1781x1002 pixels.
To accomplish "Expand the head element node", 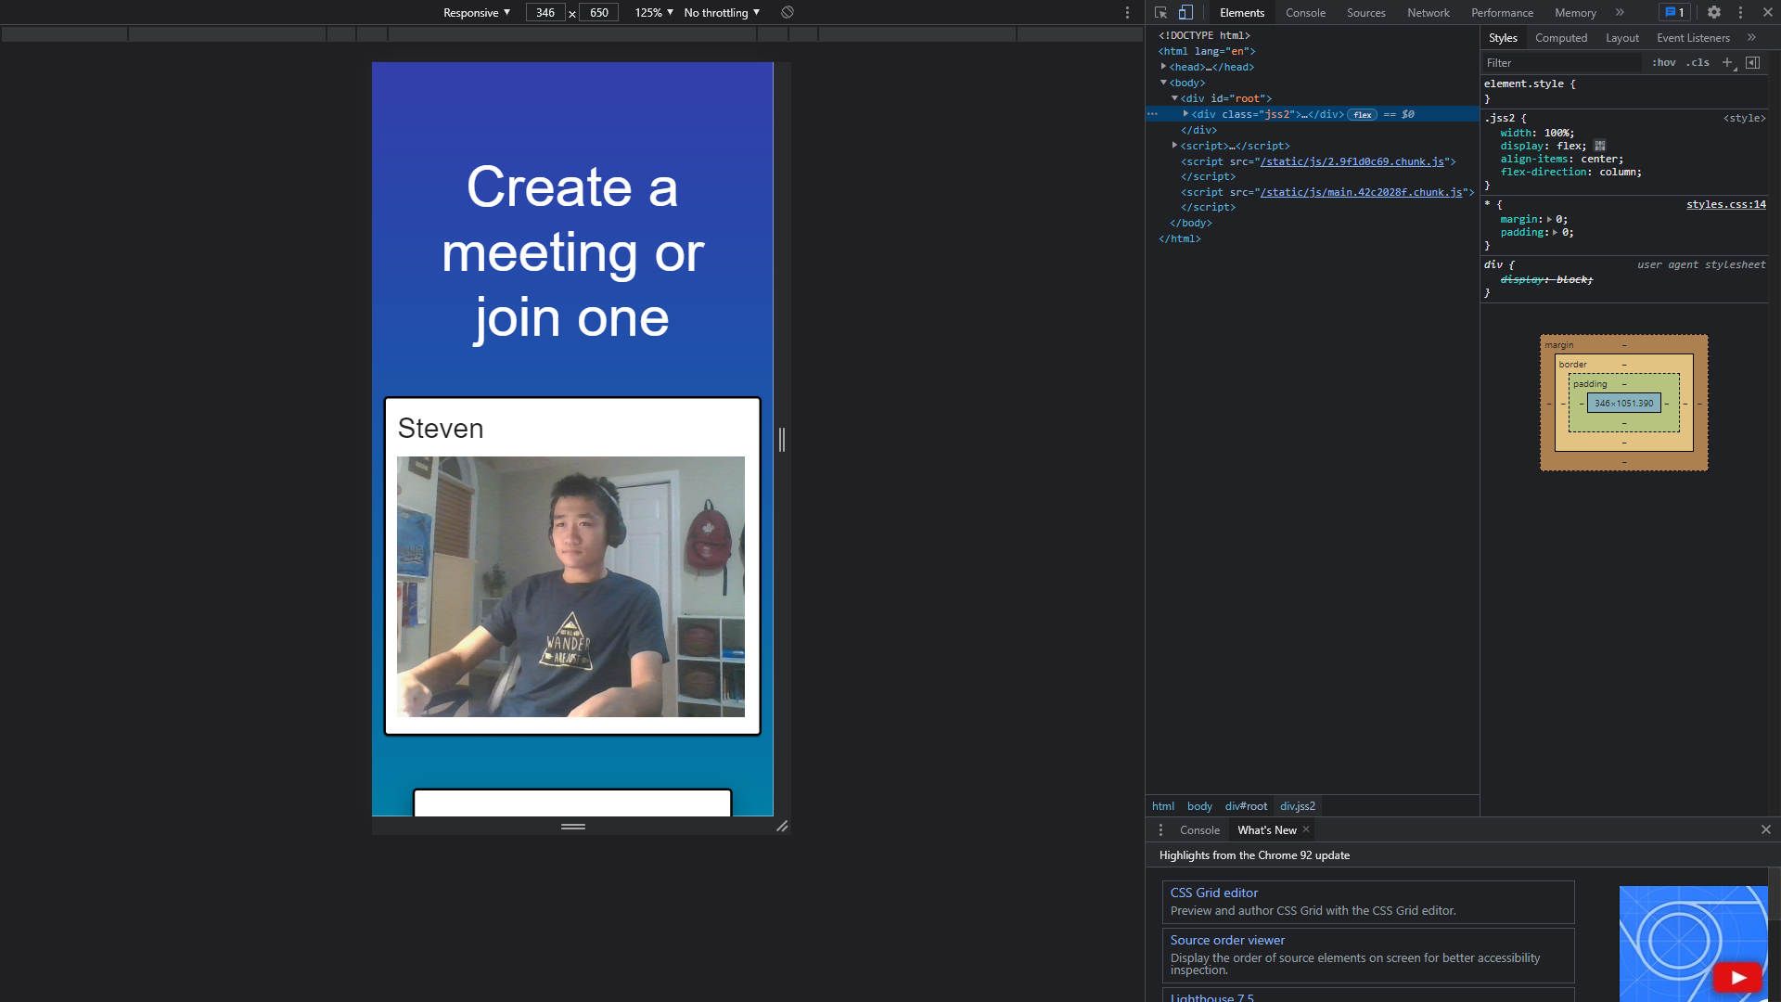I will coord(1163,67).
